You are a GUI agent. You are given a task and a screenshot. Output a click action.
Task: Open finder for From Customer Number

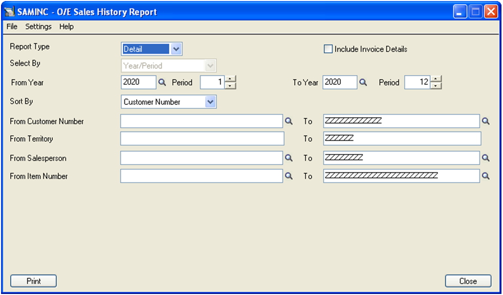[x=289, y=121]
